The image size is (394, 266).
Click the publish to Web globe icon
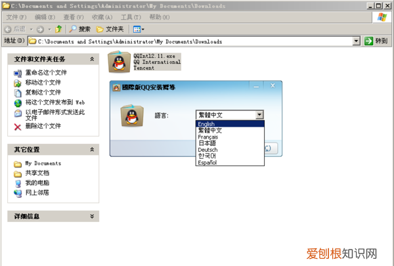(18, 103)
